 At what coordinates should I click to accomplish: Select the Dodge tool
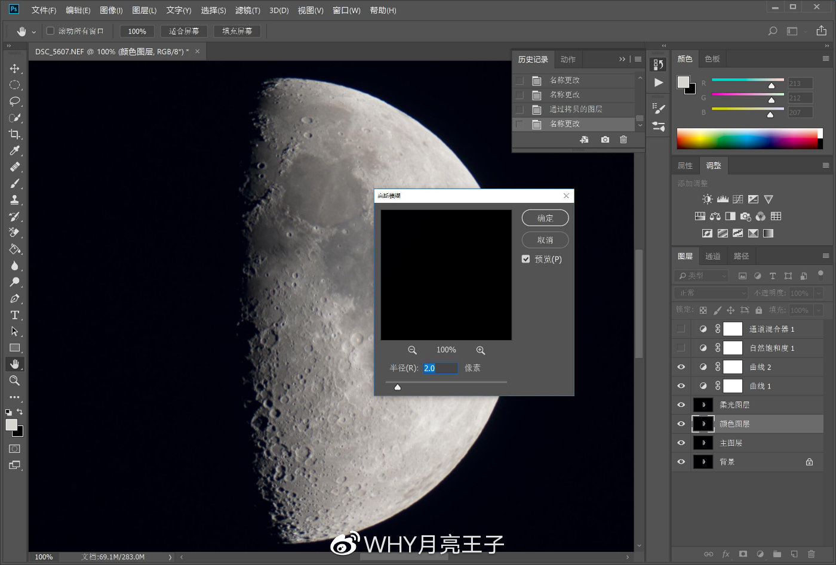click(14, 282)
